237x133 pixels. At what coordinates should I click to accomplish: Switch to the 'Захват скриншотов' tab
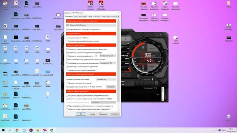click(x=109, y=17)
